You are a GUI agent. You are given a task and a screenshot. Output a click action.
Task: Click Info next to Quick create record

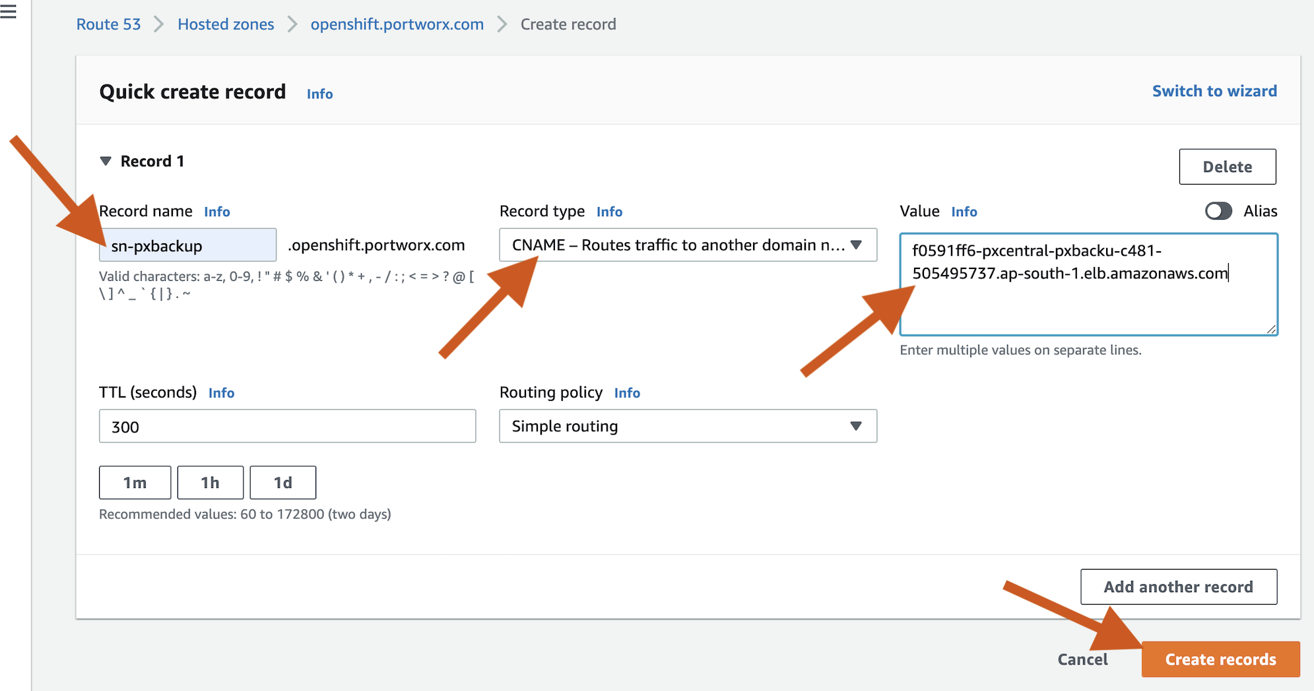(319, 94)
